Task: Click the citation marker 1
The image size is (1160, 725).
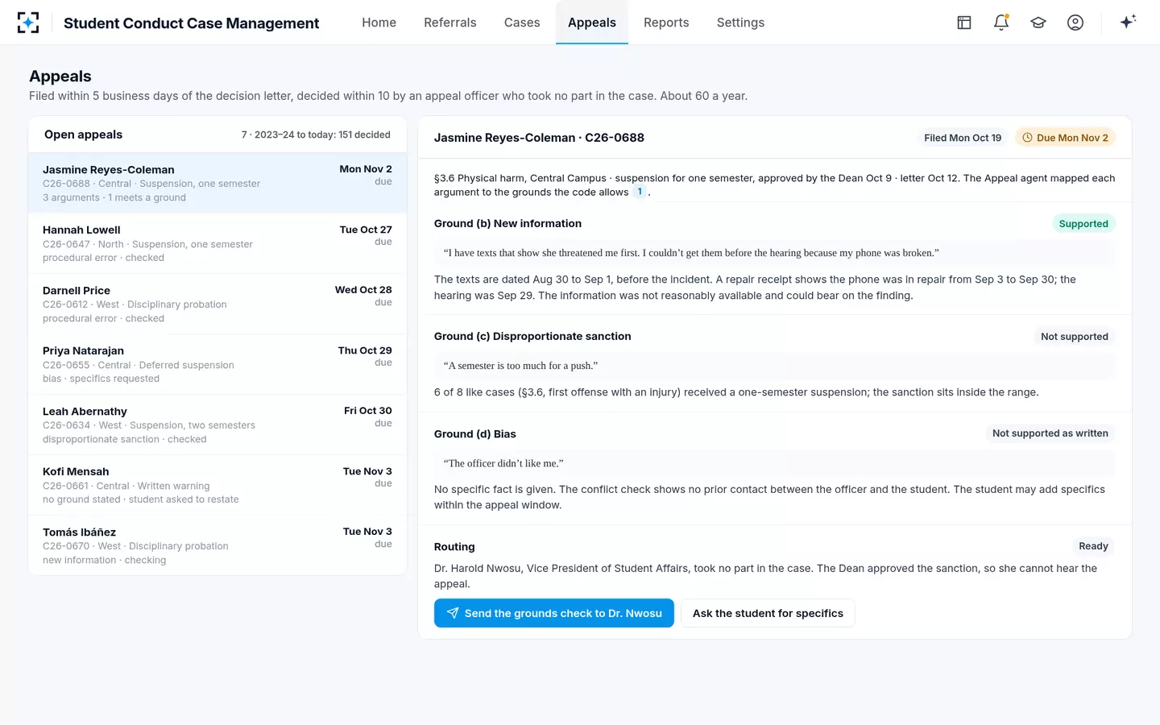Action: [640, 192]
